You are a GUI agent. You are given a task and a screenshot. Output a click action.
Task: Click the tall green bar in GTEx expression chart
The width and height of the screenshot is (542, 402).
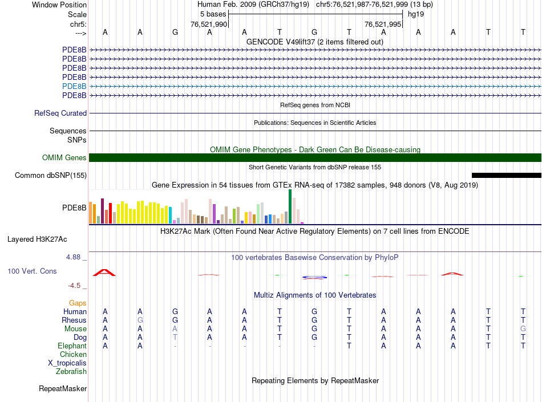point(290,206)
